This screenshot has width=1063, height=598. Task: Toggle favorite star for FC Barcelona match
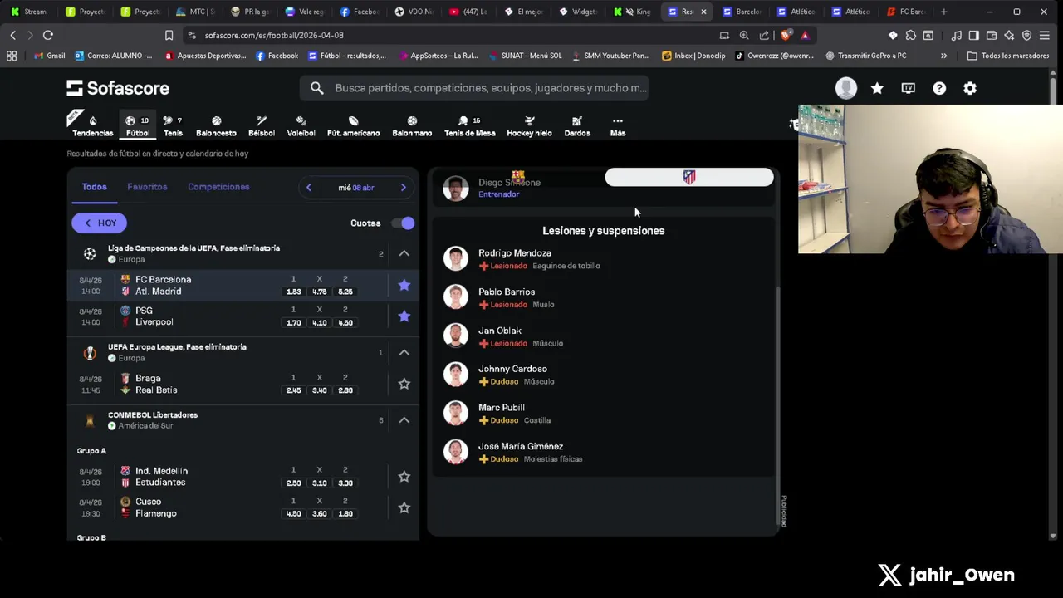pos(404,285)
